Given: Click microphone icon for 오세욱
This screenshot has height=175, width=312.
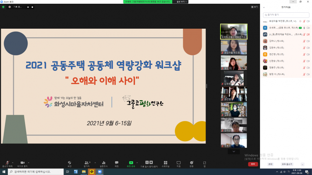Looking at the screenshot, I should pos(304,28).
